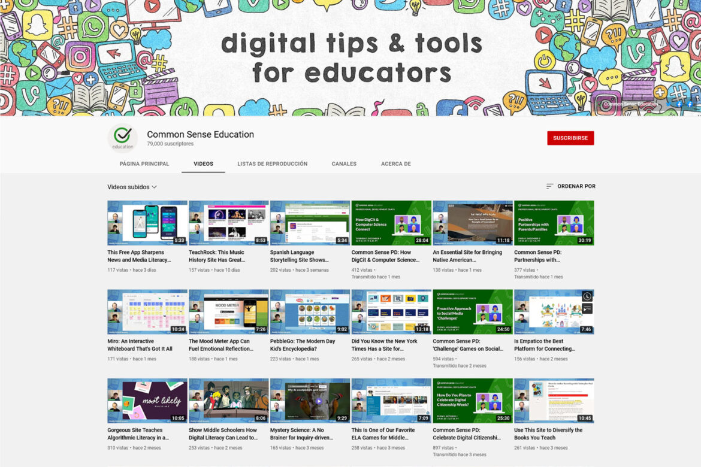Select the ACERCA DE tab

(395, 163)
